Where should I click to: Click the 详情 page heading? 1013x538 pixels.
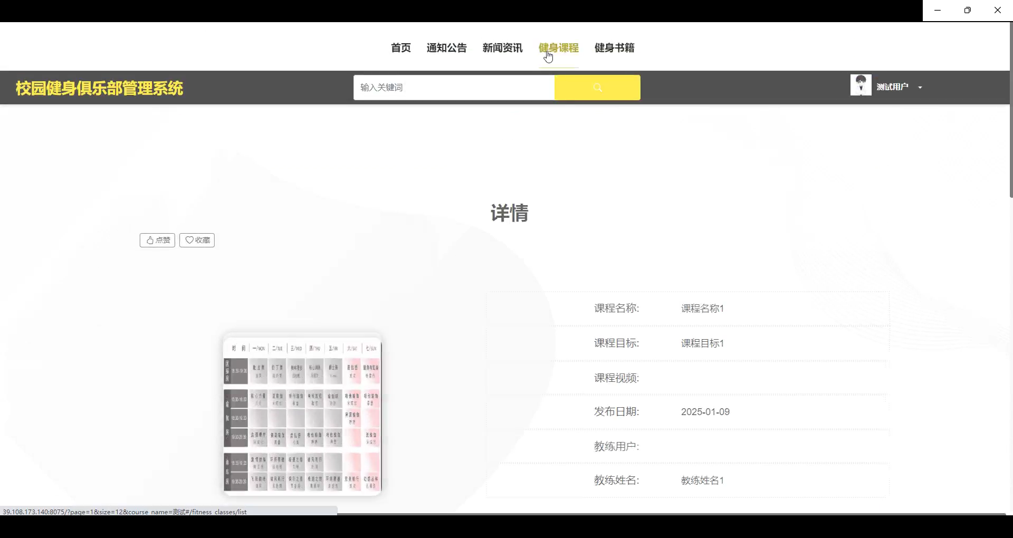coord(509,213)
